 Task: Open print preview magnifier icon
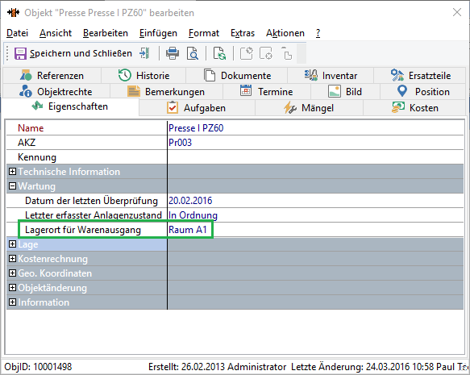pyautogui.click(x=193, y=53)
